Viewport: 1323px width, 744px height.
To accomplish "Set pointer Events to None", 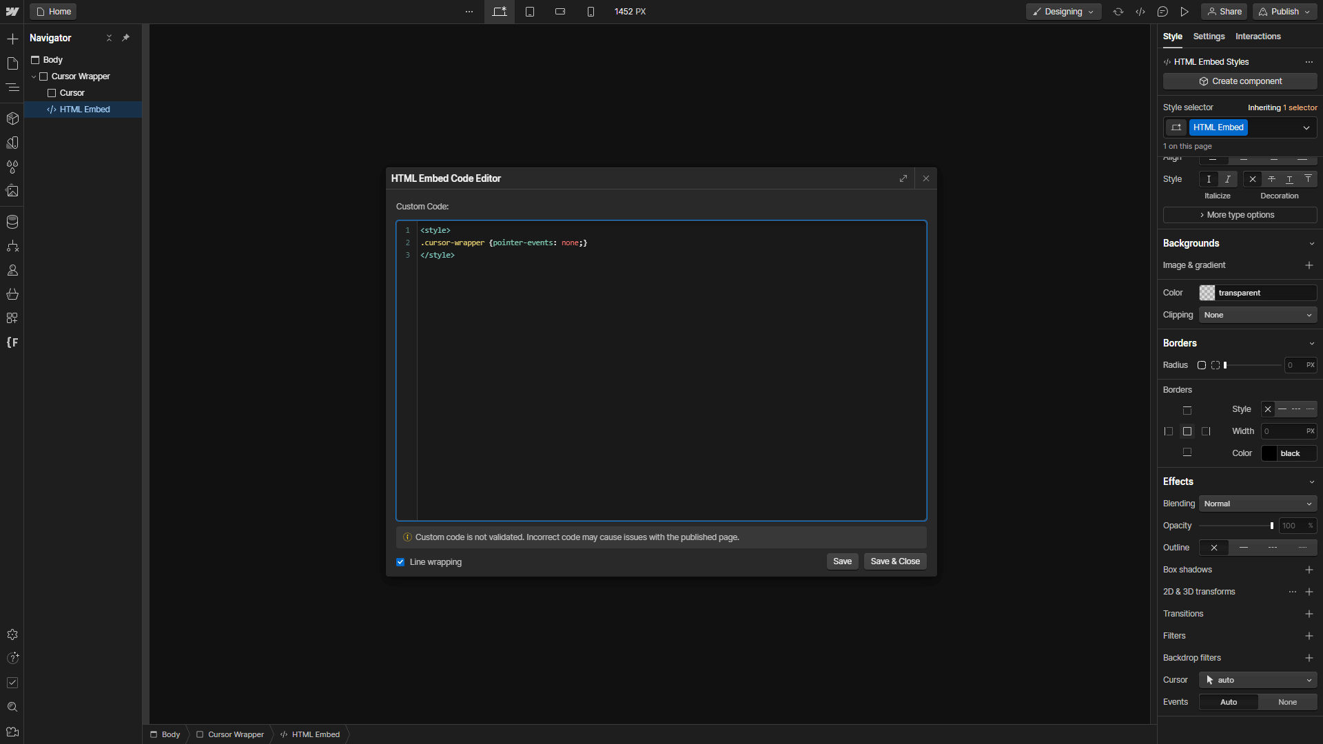I will (1287, 702).
